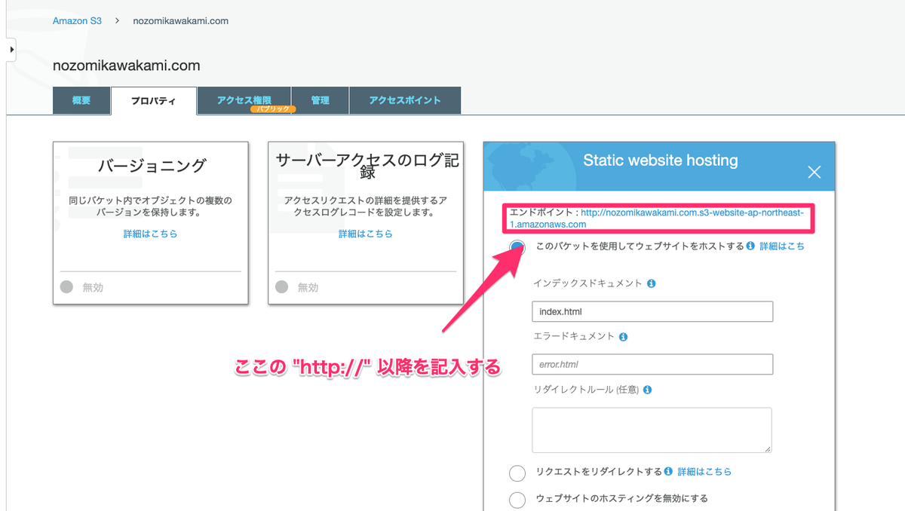Open the アクセス権限 tab

pos(244,99)
